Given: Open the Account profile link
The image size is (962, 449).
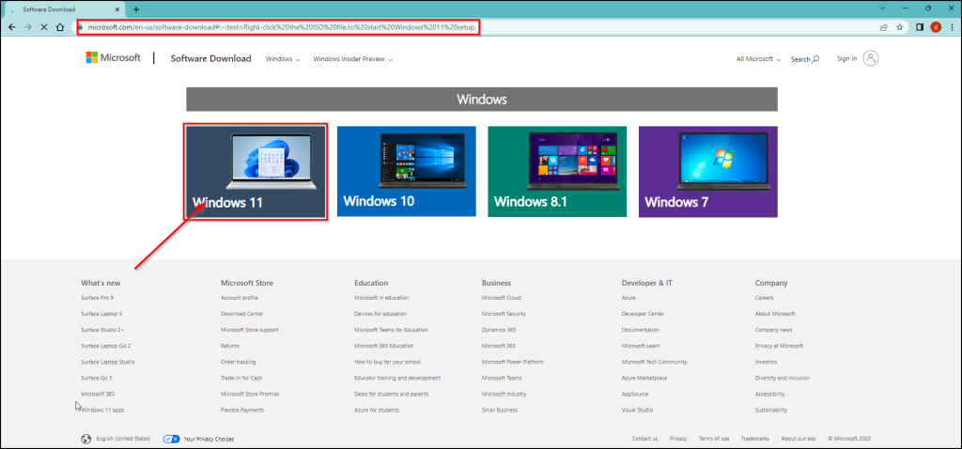Looking at the screenshot, I should click(240, 298).
